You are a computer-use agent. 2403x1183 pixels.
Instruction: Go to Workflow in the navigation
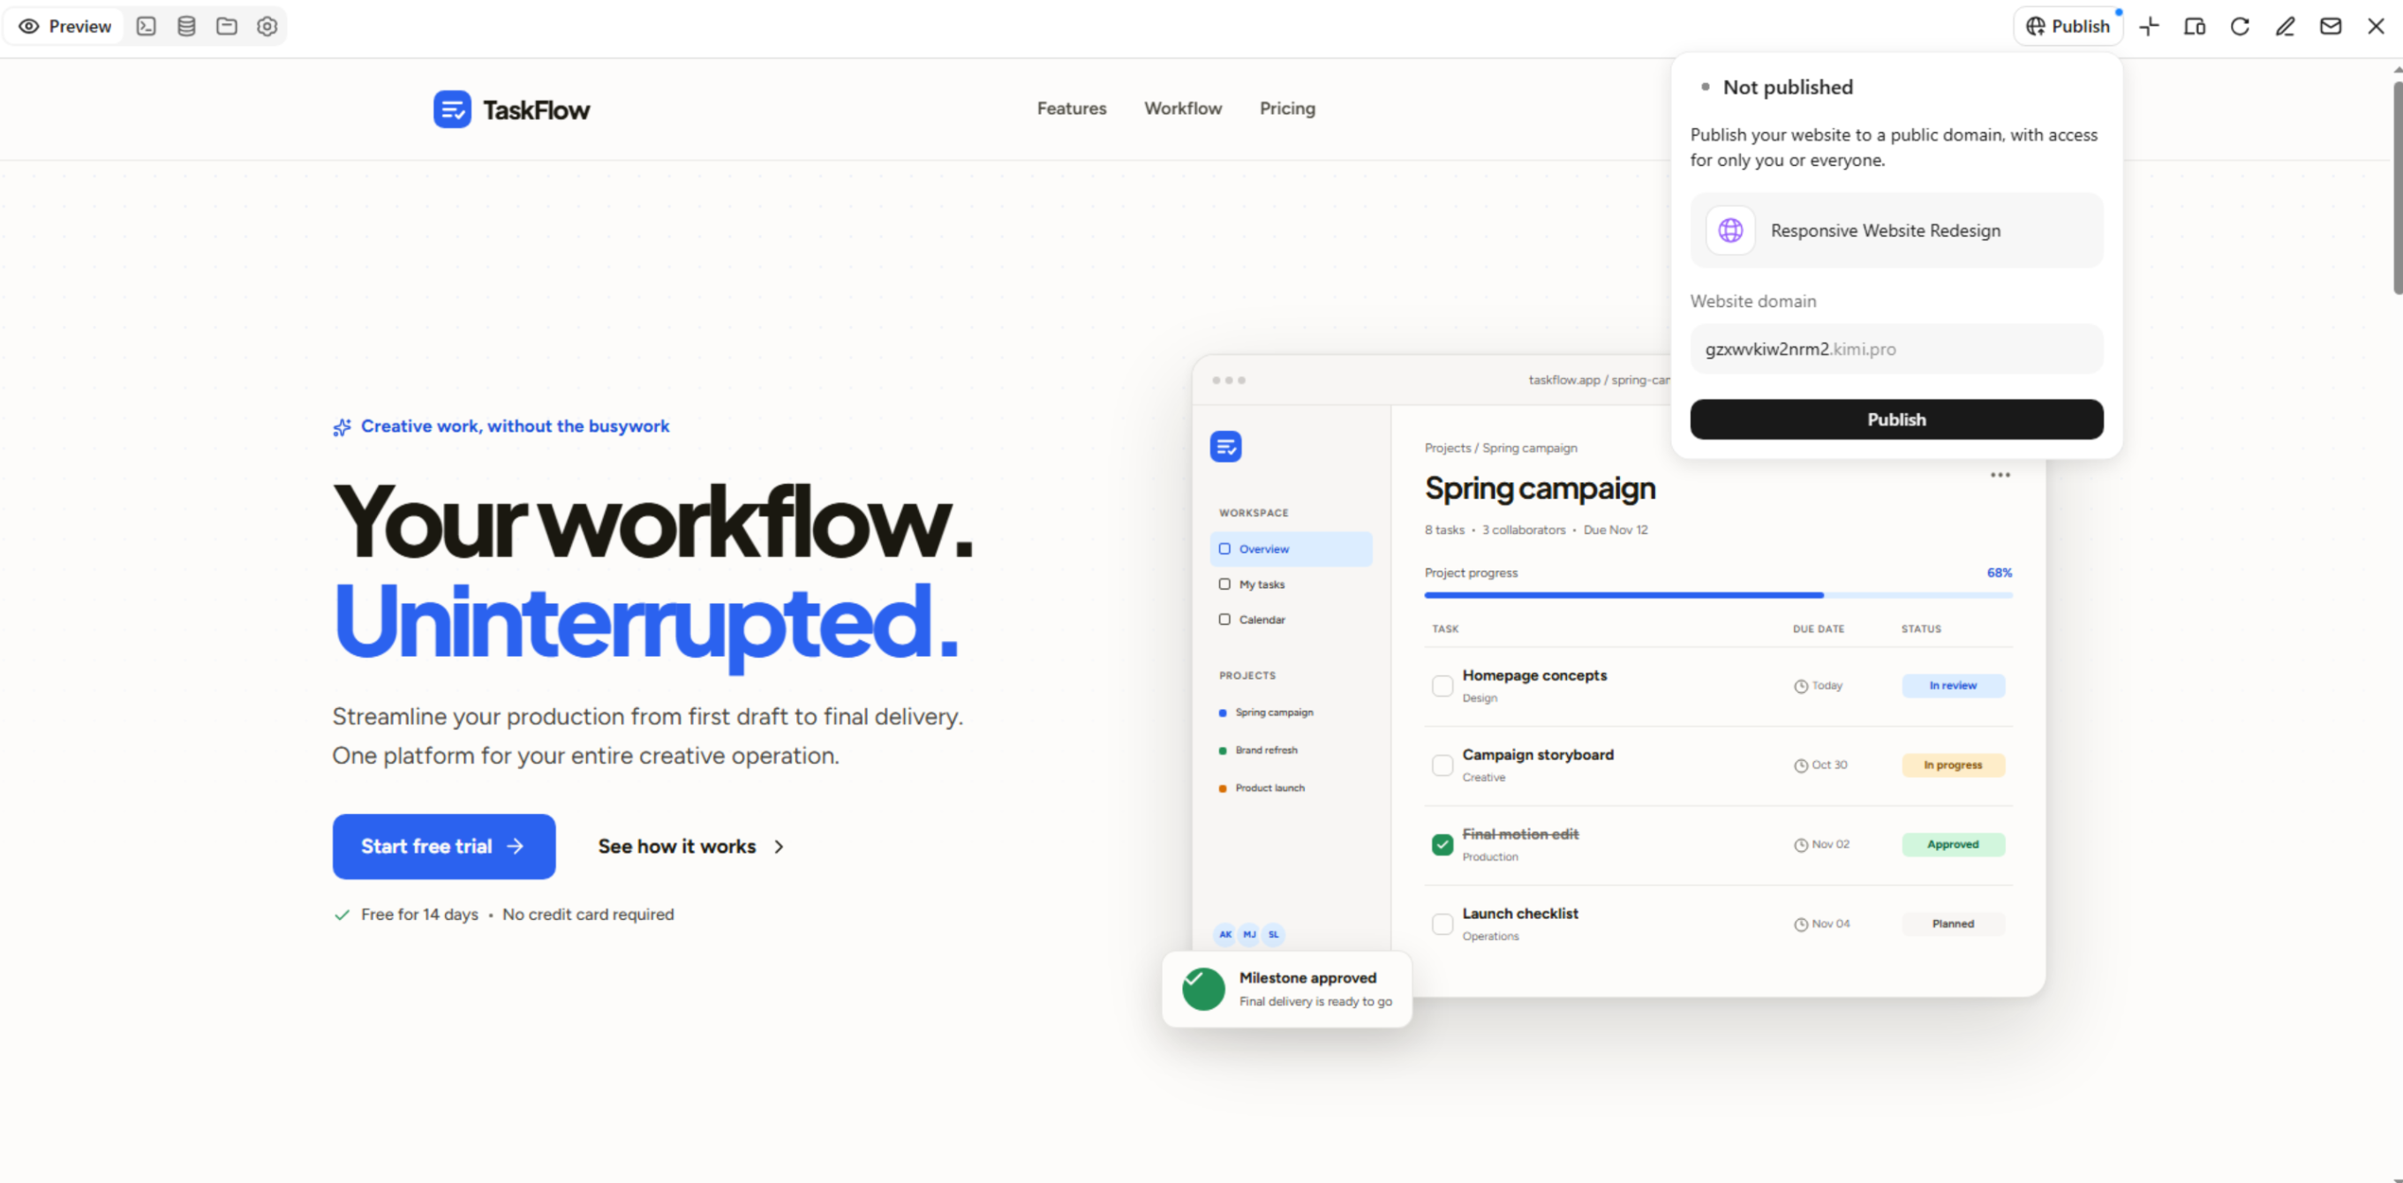(1183, 109)
